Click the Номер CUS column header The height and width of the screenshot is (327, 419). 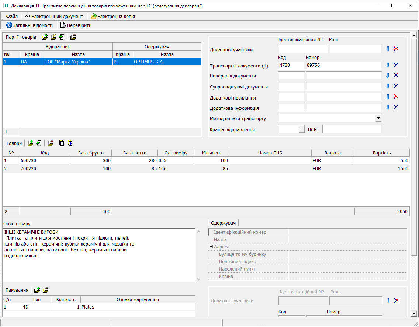[270, 153]
